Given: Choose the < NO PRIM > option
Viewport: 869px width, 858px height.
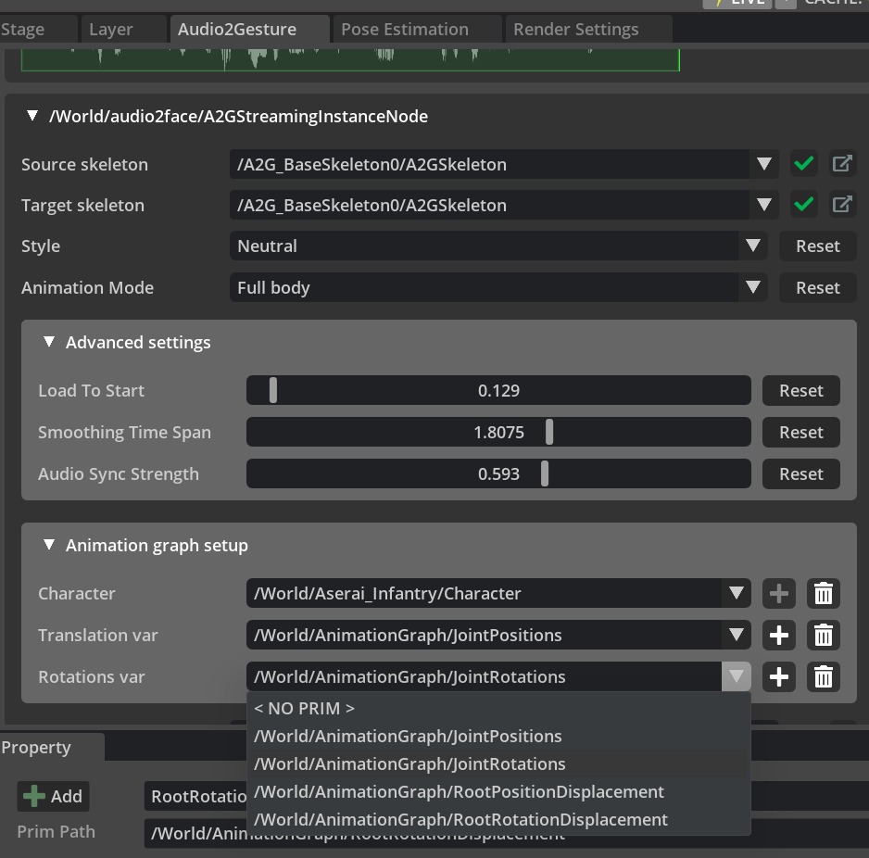Looking at the screenshot, I should [305, 709].
